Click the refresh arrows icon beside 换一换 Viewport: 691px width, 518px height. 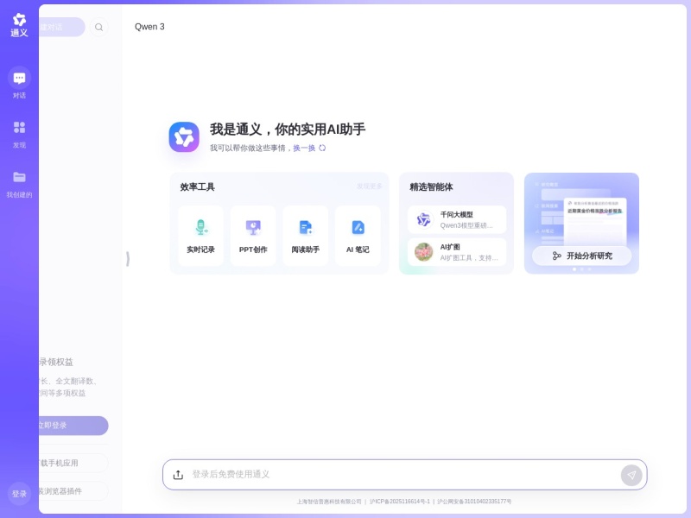pyautogui.click(x=322, y=148)
